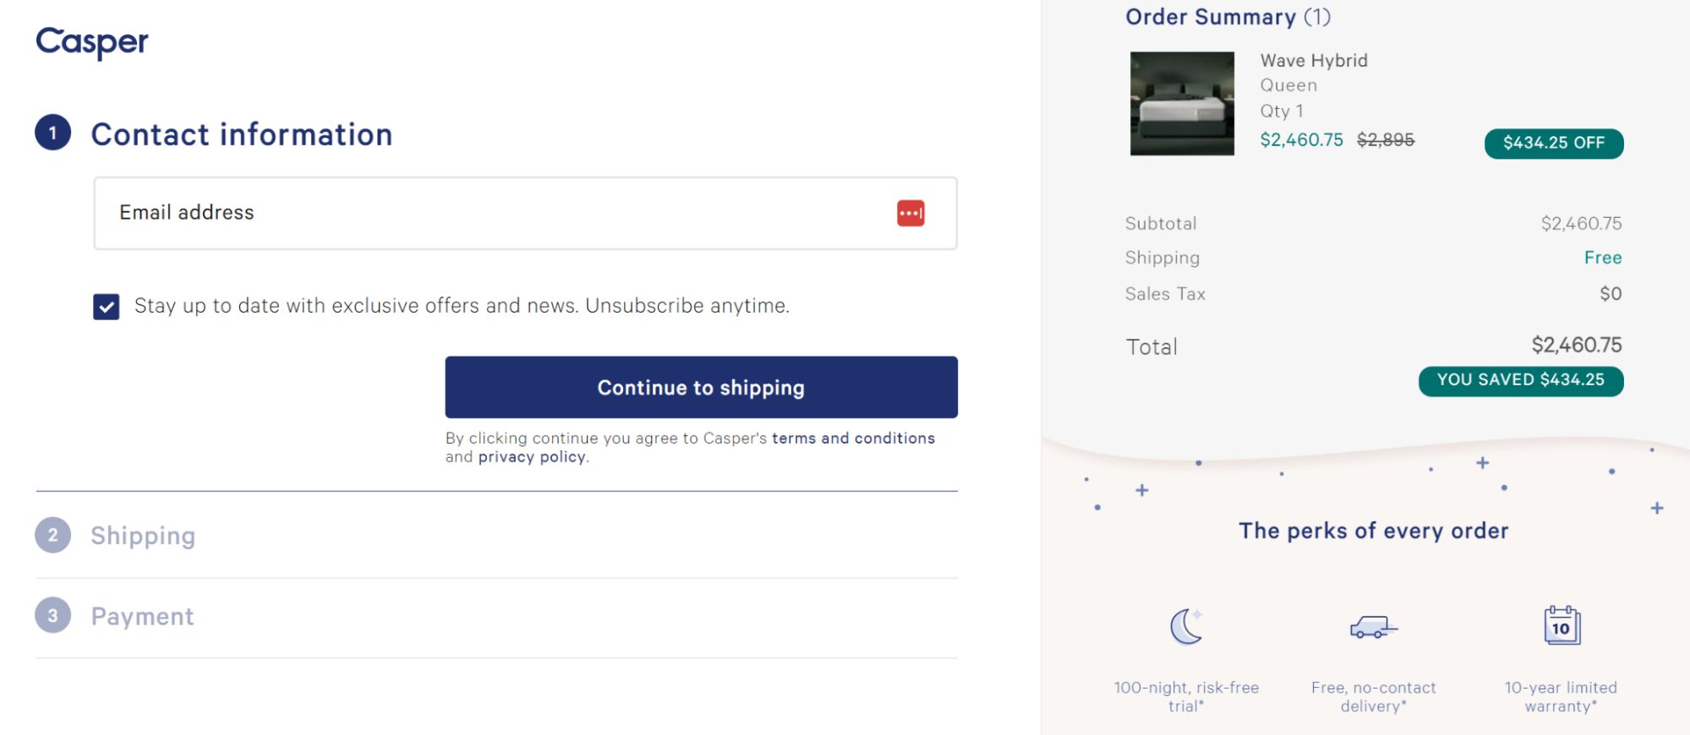
Task: Expand the Payment section
Action: coord(142,616)
